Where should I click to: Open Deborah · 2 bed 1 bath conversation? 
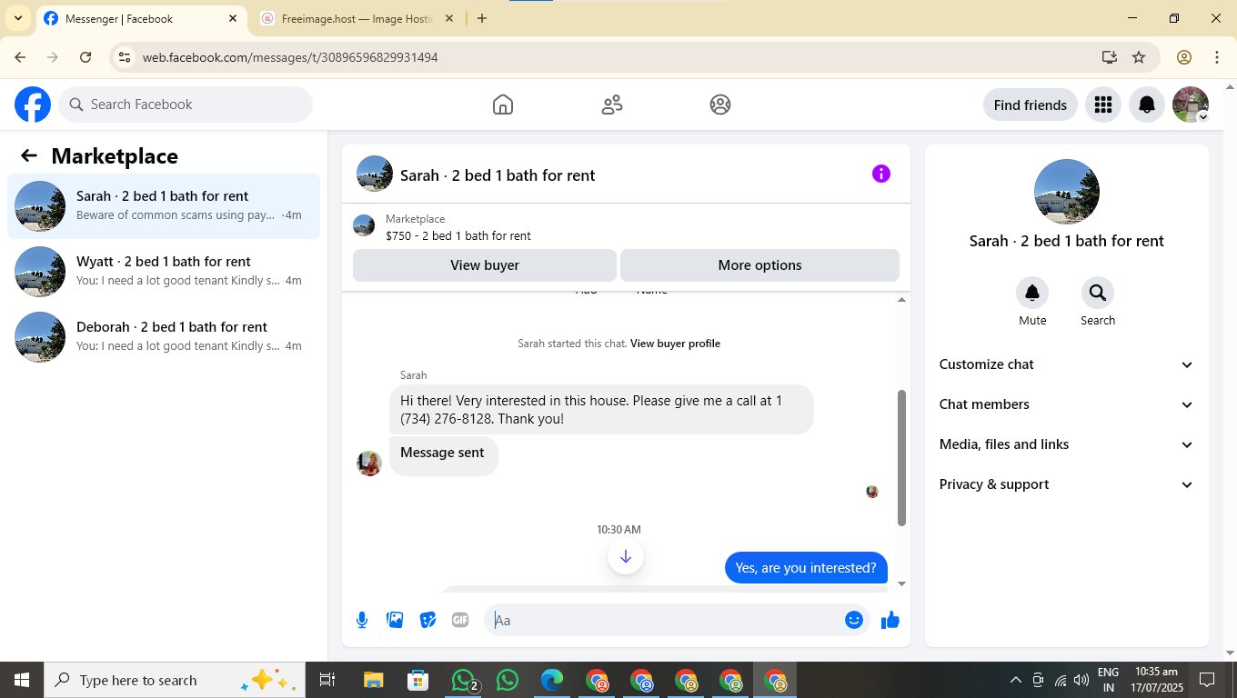click(164, 337)
